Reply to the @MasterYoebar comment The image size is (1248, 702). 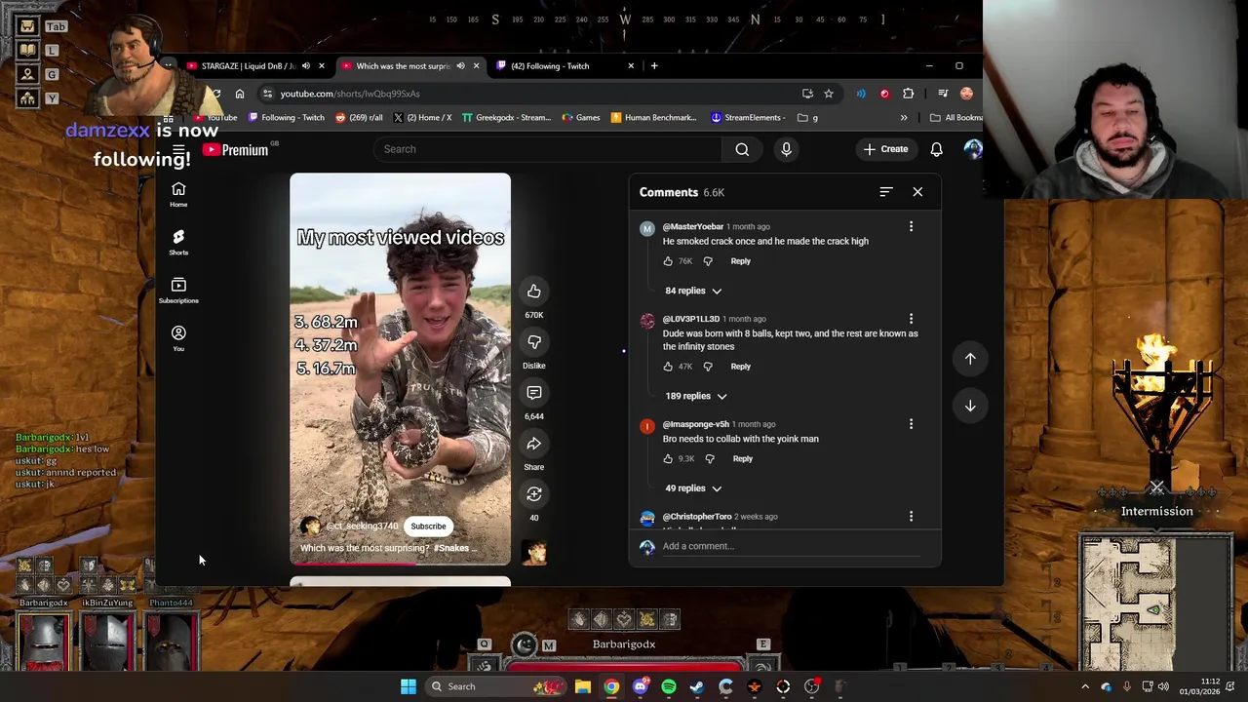[740, 261]
